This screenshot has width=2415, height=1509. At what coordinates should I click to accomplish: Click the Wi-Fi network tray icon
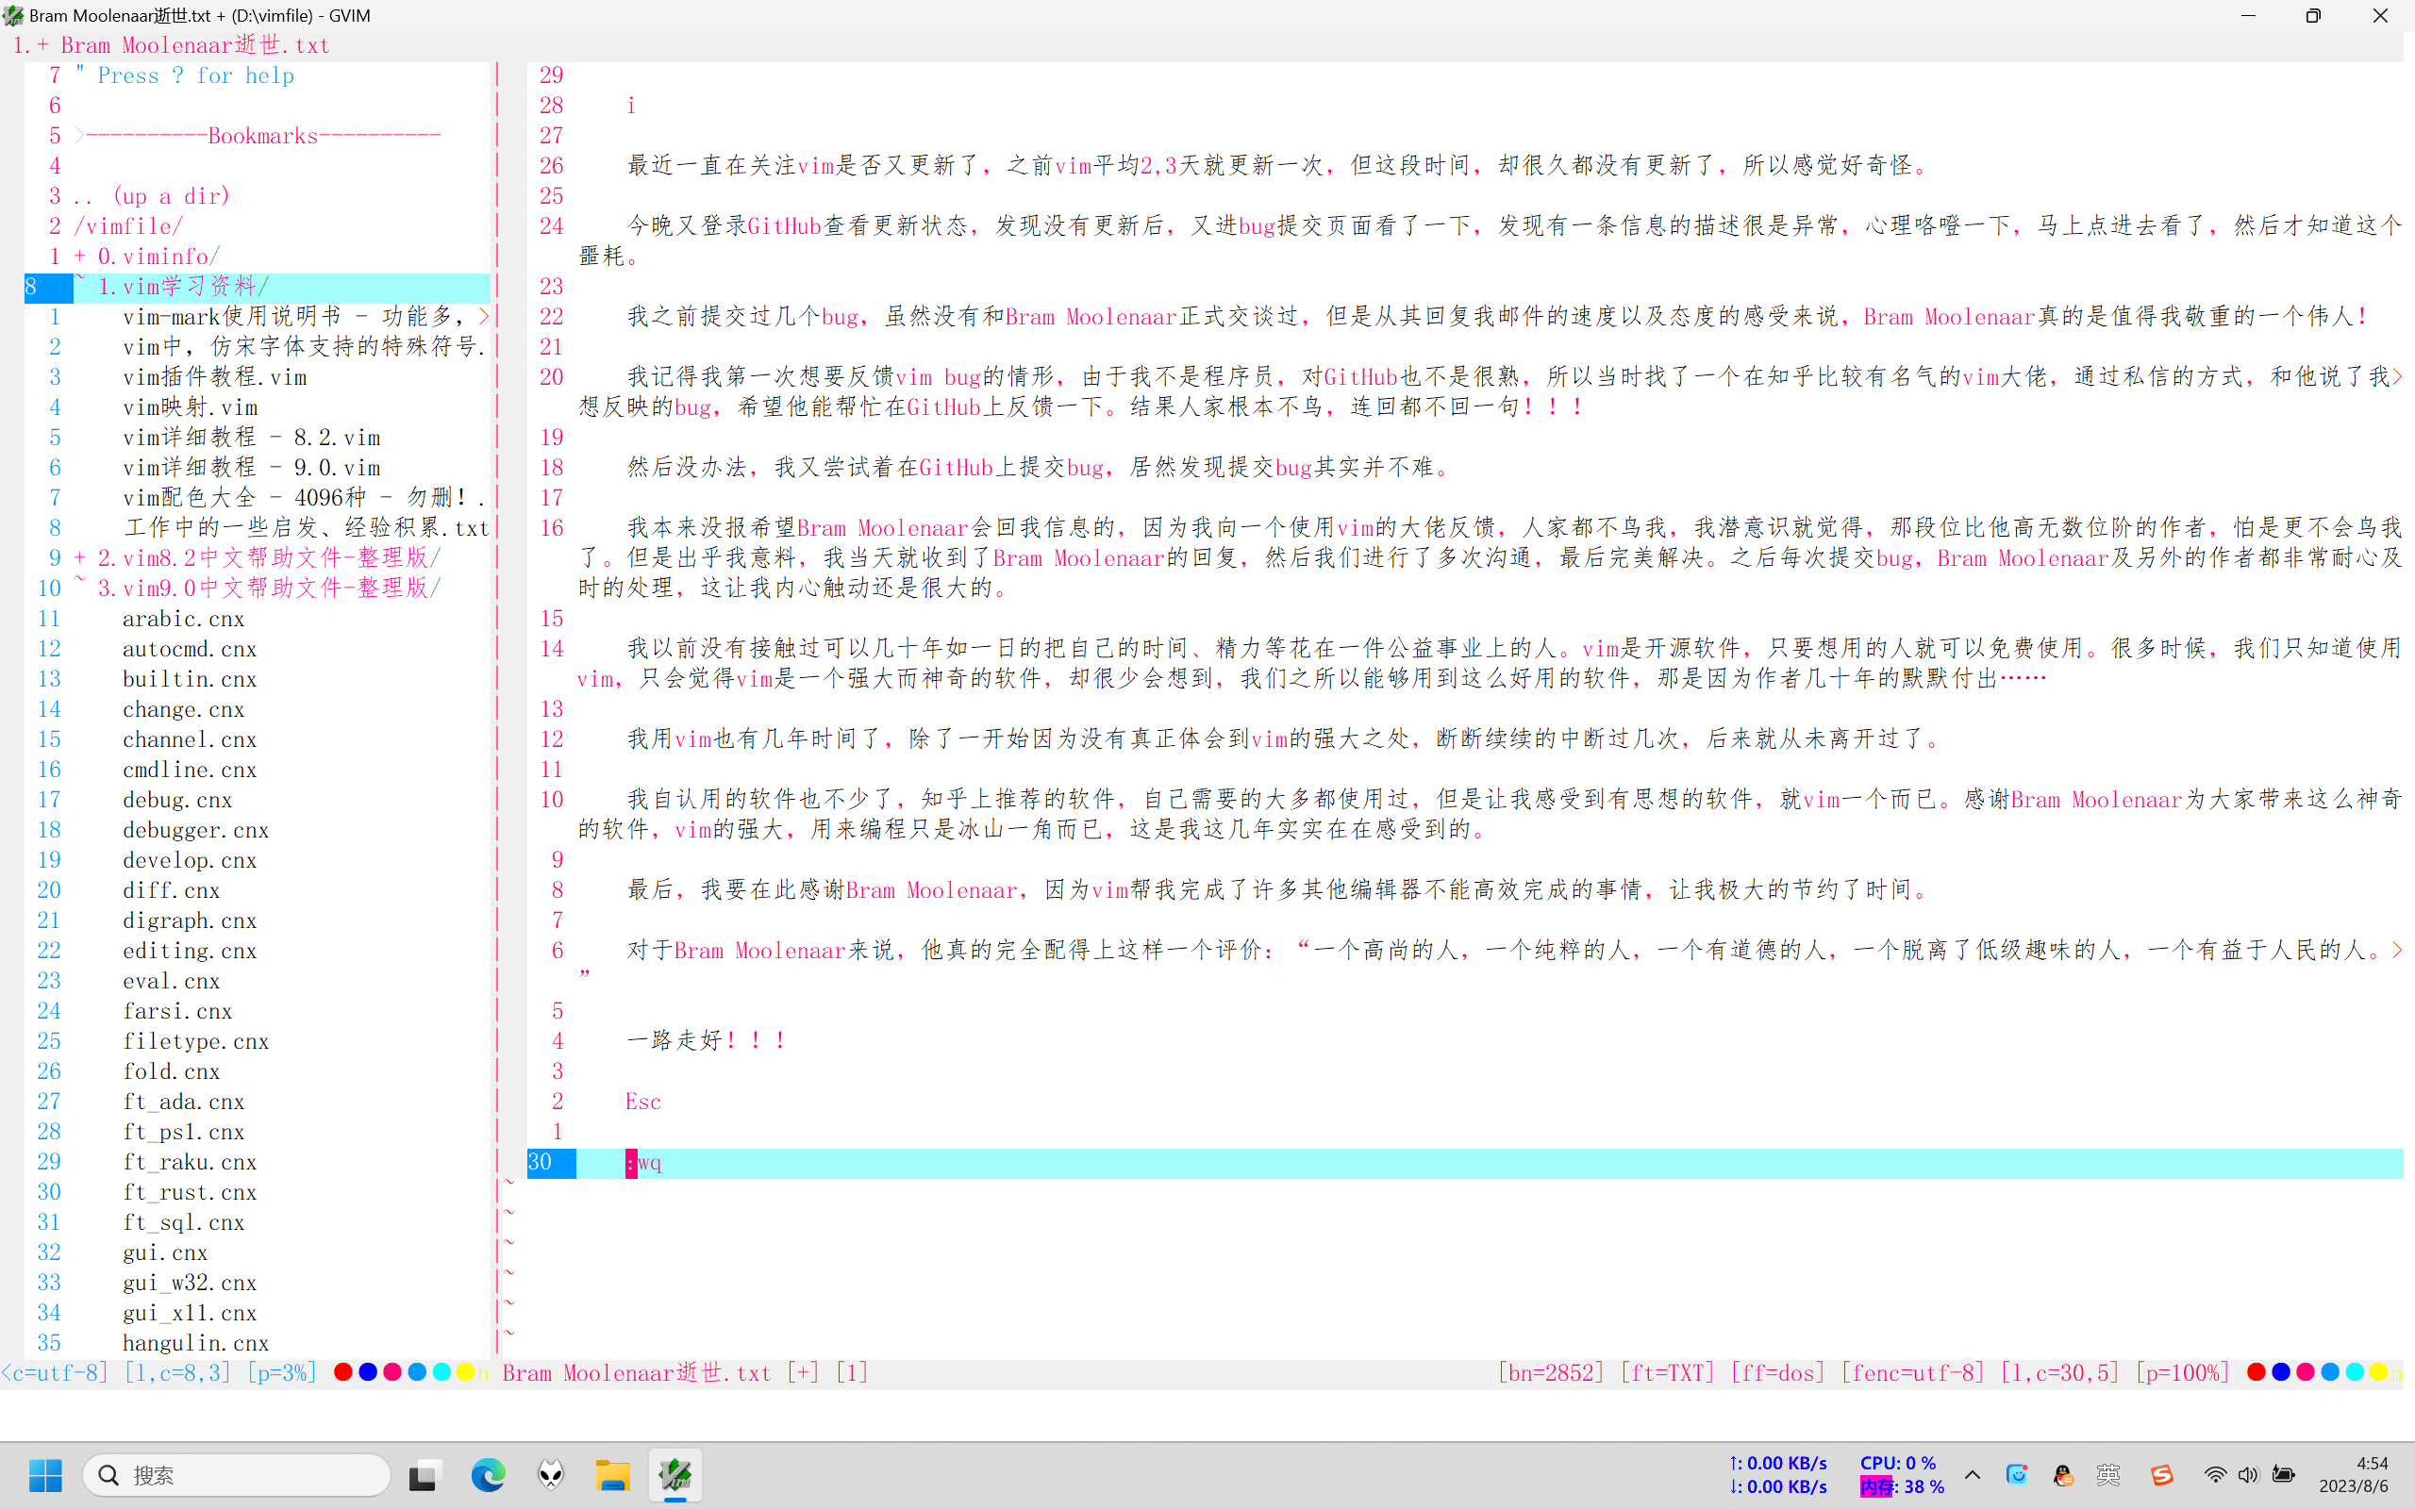pyautogui.click(x=2214, y=1475)
